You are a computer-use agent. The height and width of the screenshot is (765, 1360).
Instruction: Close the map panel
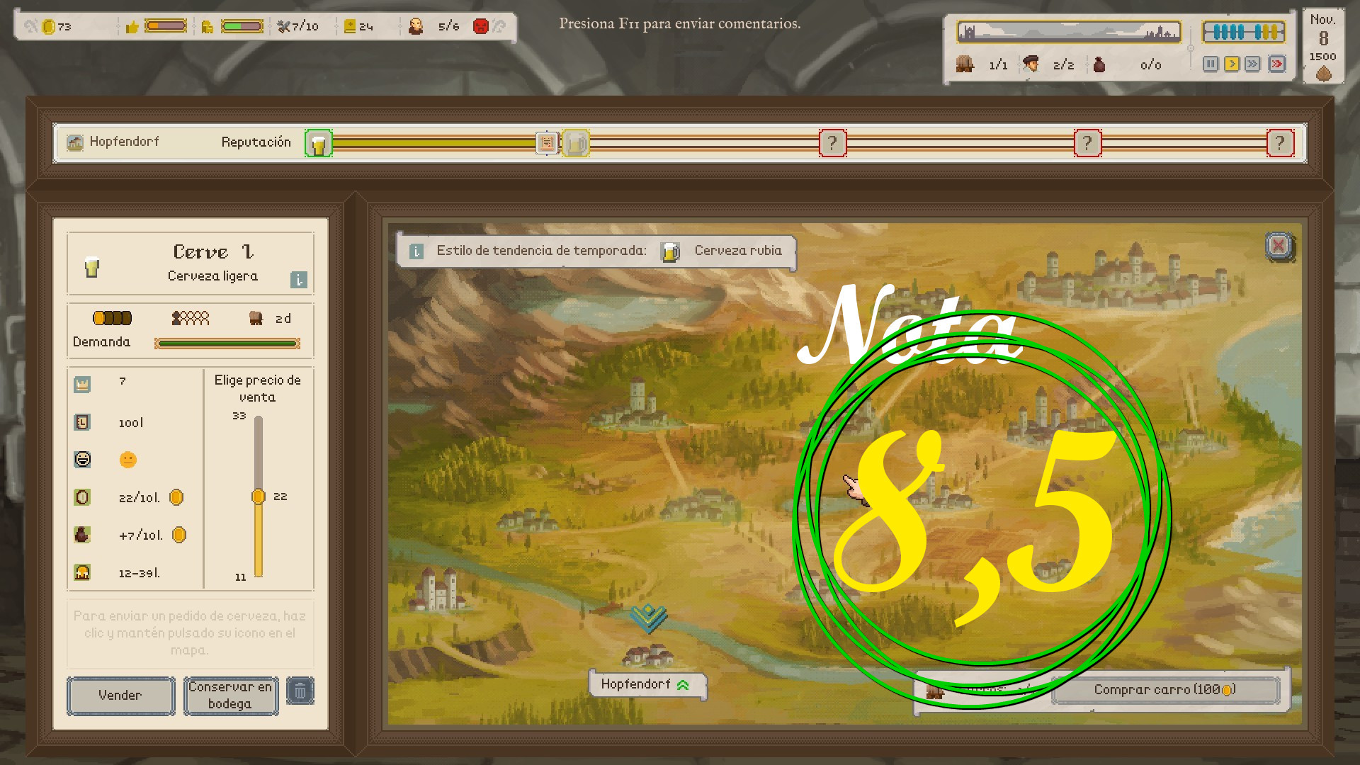(x=1279, y=246)
